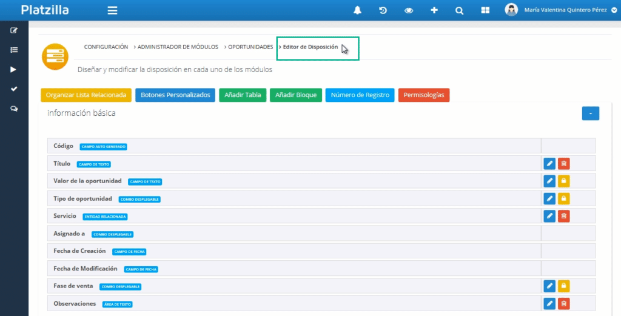Click Editor de Disposición breadcrumb
The image size is (621, 316).
[310, 47]
